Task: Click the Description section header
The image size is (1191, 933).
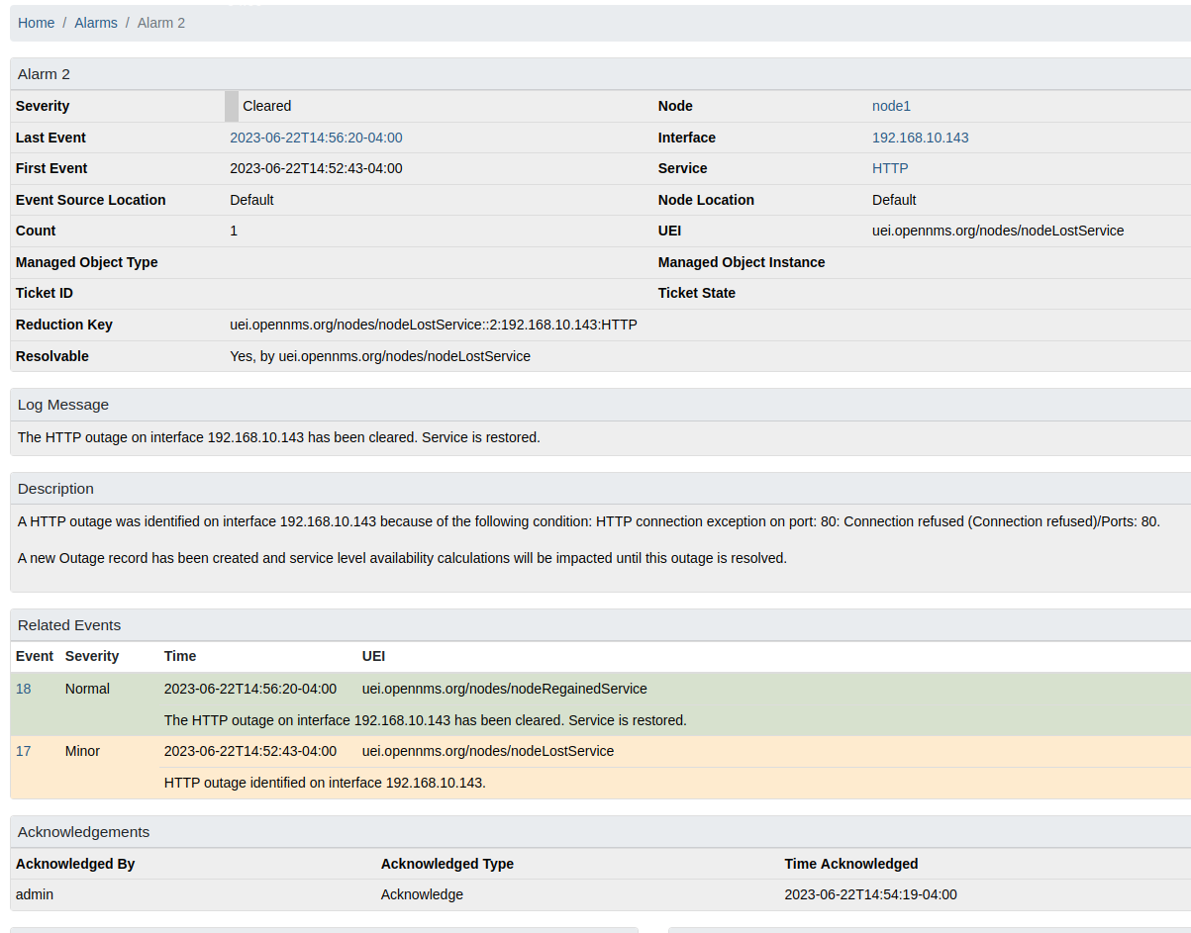Action: (x=55, y=489)
